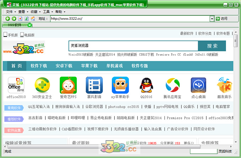
Task: Open the office2010 app icon
Action: tap(16, 85)
